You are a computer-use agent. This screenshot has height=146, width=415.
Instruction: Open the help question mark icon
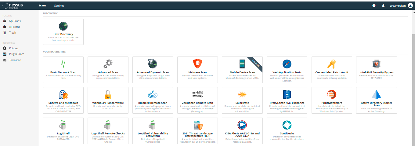tap(374, 5)
